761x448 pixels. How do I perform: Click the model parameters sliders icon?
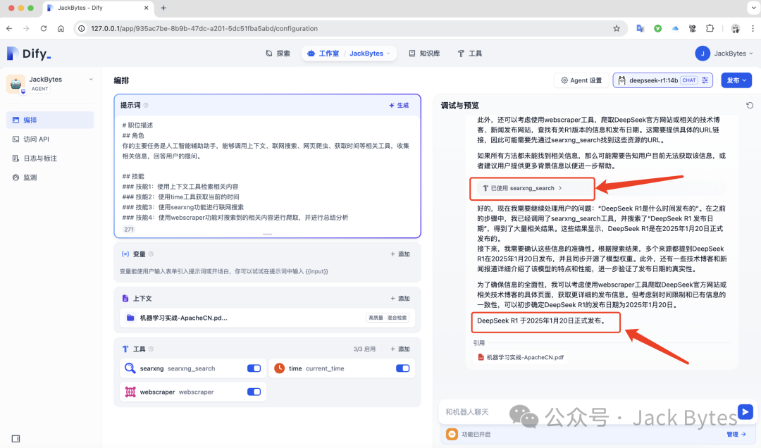[705, 80]
